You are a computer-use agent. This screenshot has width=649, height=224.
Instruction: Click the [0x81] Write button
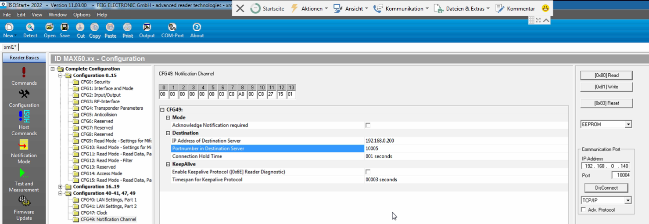(x=606, y=87)
